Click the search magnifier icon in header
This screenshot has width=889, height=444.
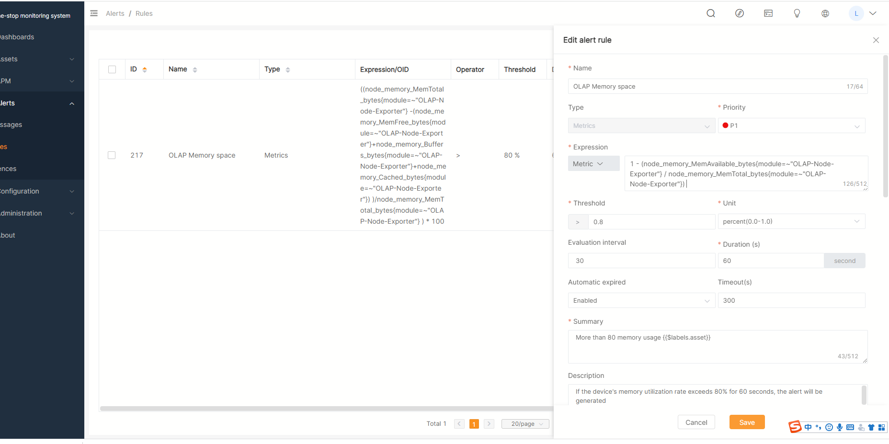(711, 13)
